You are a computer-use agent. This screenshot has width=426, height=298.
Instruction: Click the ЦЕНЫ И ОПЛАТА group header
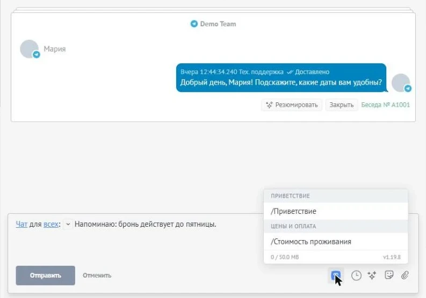(x=336, y=226)
